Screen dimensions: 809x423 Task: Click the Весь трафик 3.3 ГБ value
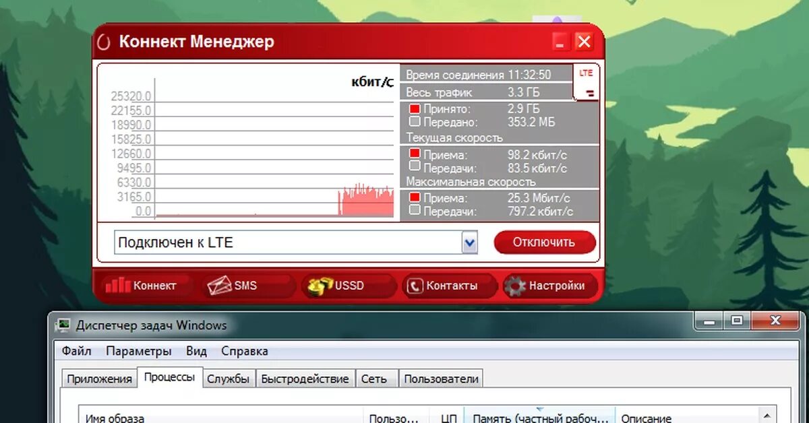click(x=524, y=92)
